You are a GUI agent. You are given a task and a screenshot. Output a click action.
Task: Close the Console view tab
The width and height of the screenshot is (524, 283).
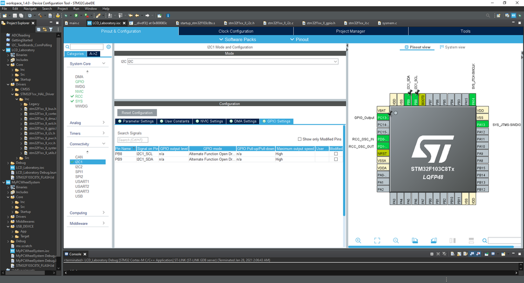[x=85, y=254]
